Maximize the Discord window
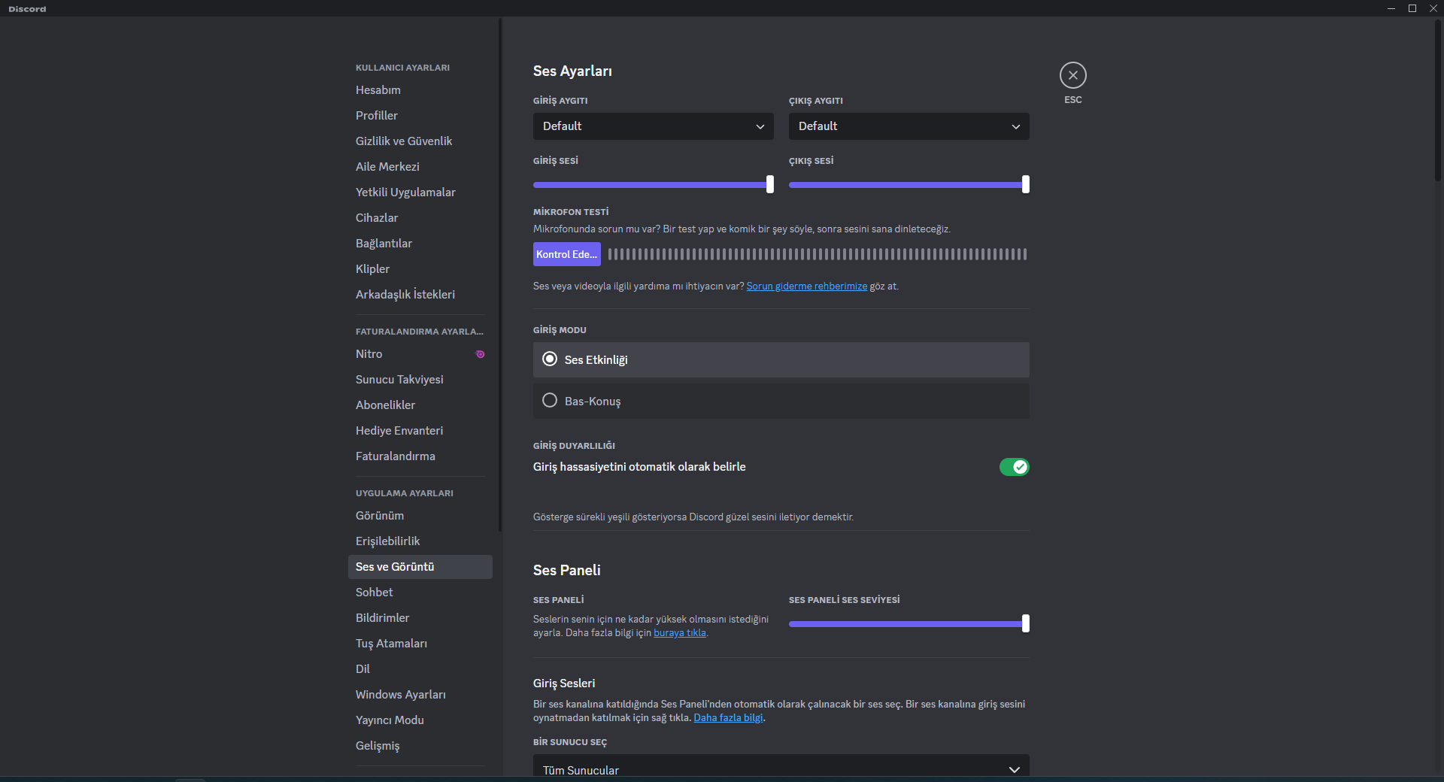The width and height of the screenshot is (1444, 782). [1412, 8]
